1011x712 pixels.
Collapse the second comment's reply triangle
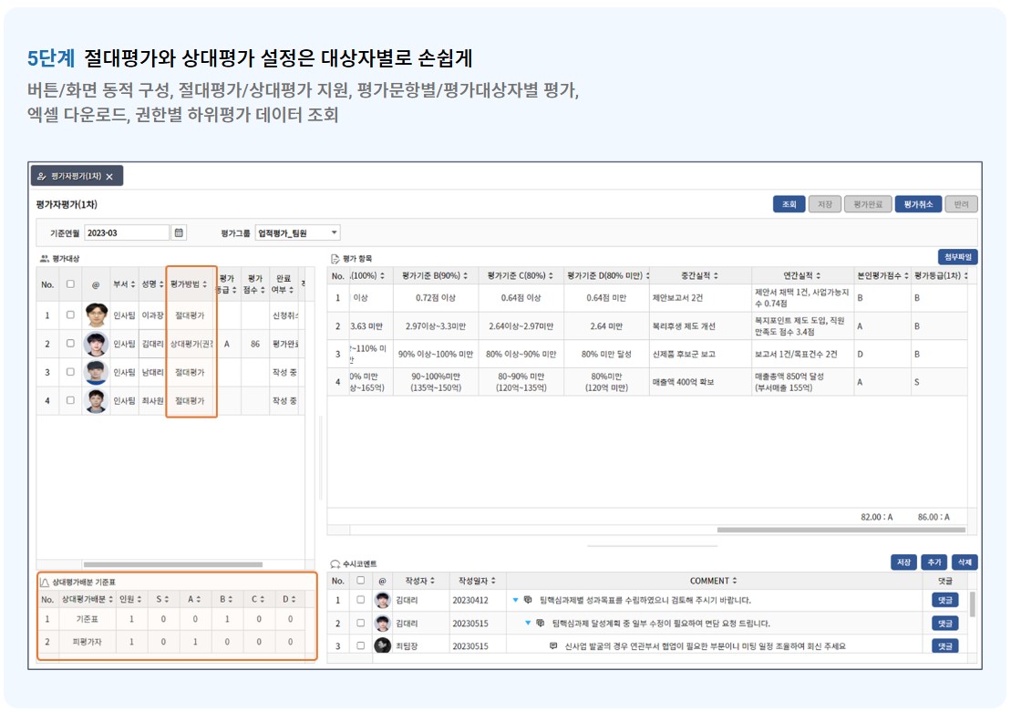(528, 623)
